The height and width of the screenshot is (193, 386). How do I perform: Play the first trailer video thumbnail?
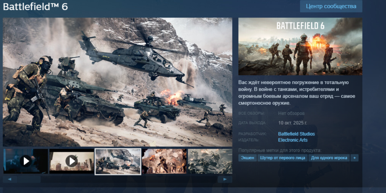26,161
